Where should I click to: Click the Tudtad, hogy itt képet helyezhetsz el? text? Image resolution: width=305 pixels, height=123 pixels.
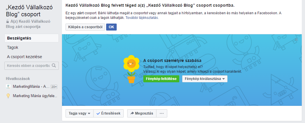pos(173,67)
